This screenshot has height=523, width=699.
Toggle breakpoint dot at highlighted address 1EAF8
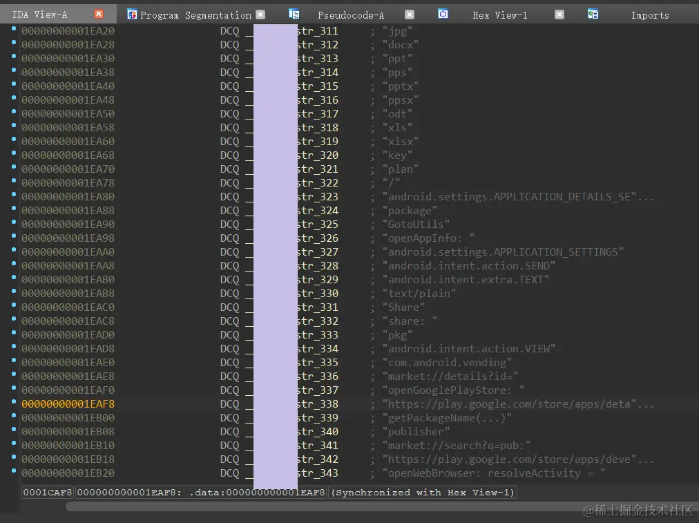14,401
